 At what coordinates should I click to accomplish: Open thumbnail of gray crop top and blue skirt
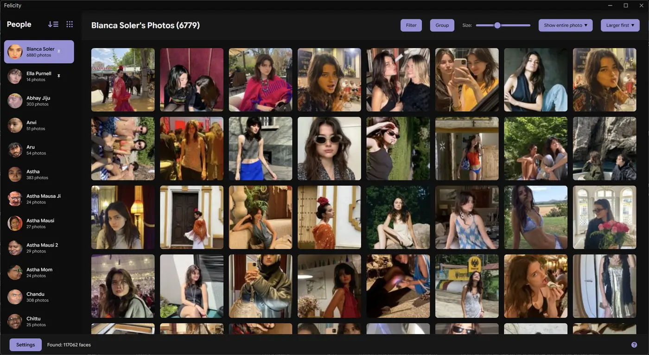pos(261,148)
